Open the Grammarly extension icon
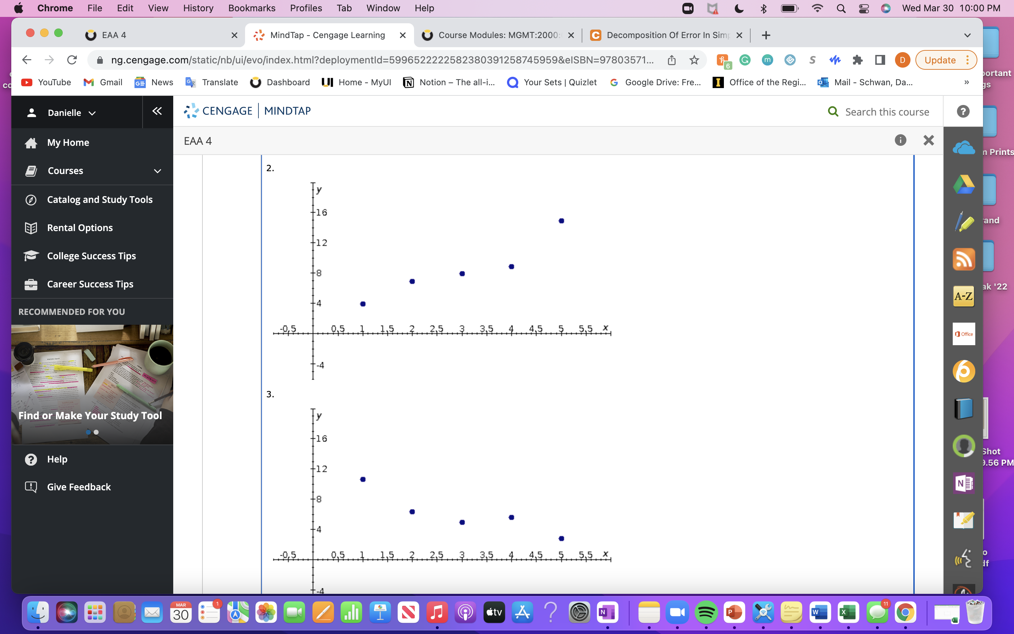The width and height of the screenshot is (1014, 634). [x=745, y=60]
